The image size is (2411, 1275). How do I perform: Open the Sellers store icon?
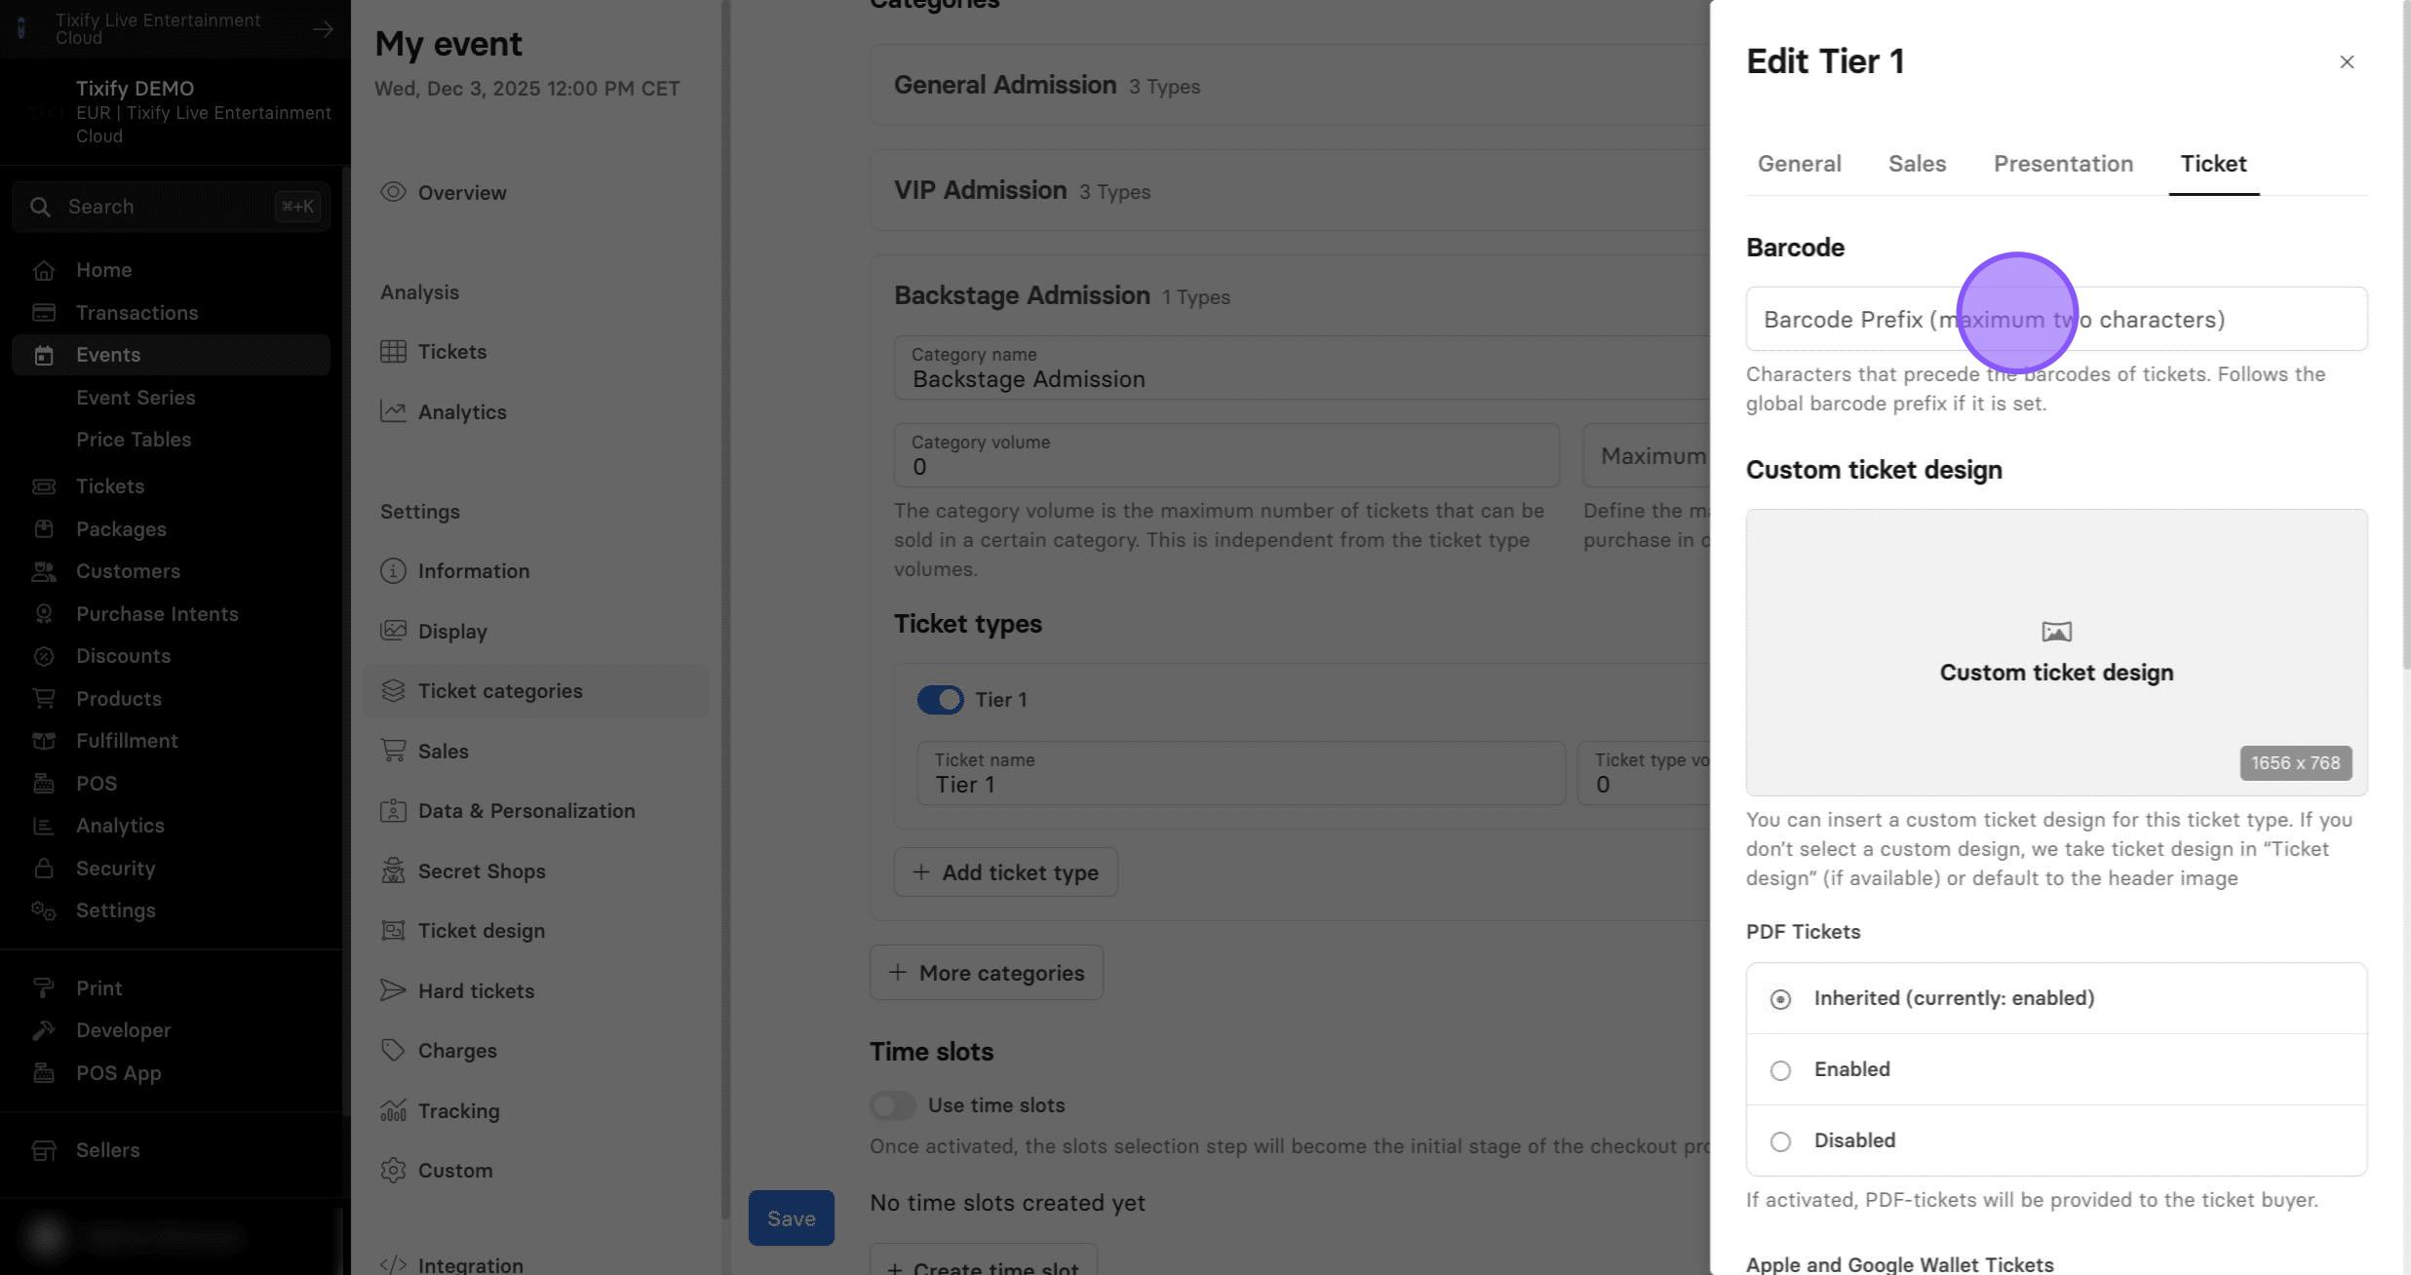coord(43,1150)
